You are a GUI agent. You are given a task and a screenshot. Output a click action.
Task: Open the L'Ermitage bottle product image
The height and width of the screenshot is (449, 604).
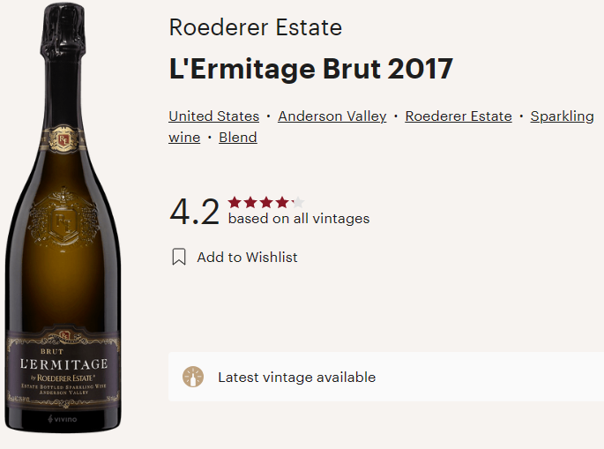[63, 218]
